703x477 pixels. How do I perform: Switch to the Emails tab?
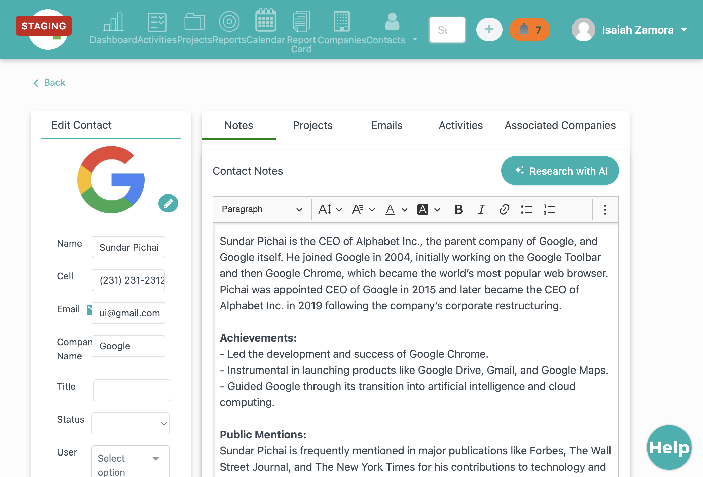tap(386, 125)
